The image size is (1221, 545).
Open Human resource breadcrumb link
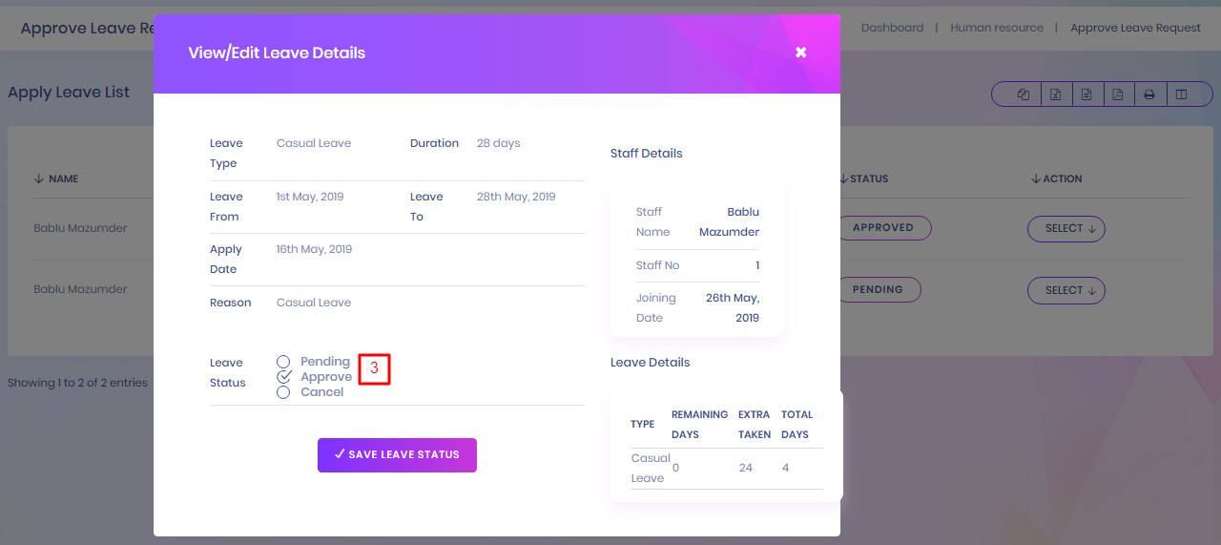997,28
